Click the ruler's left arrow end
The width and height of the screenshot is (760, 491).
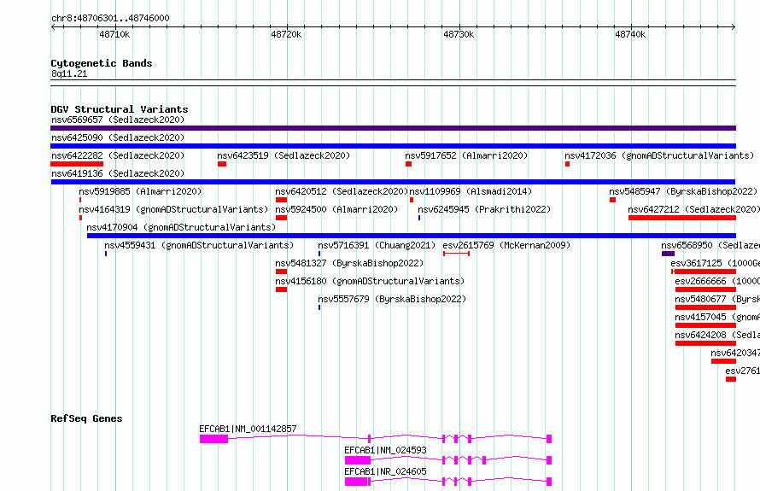tap(53, 27)
